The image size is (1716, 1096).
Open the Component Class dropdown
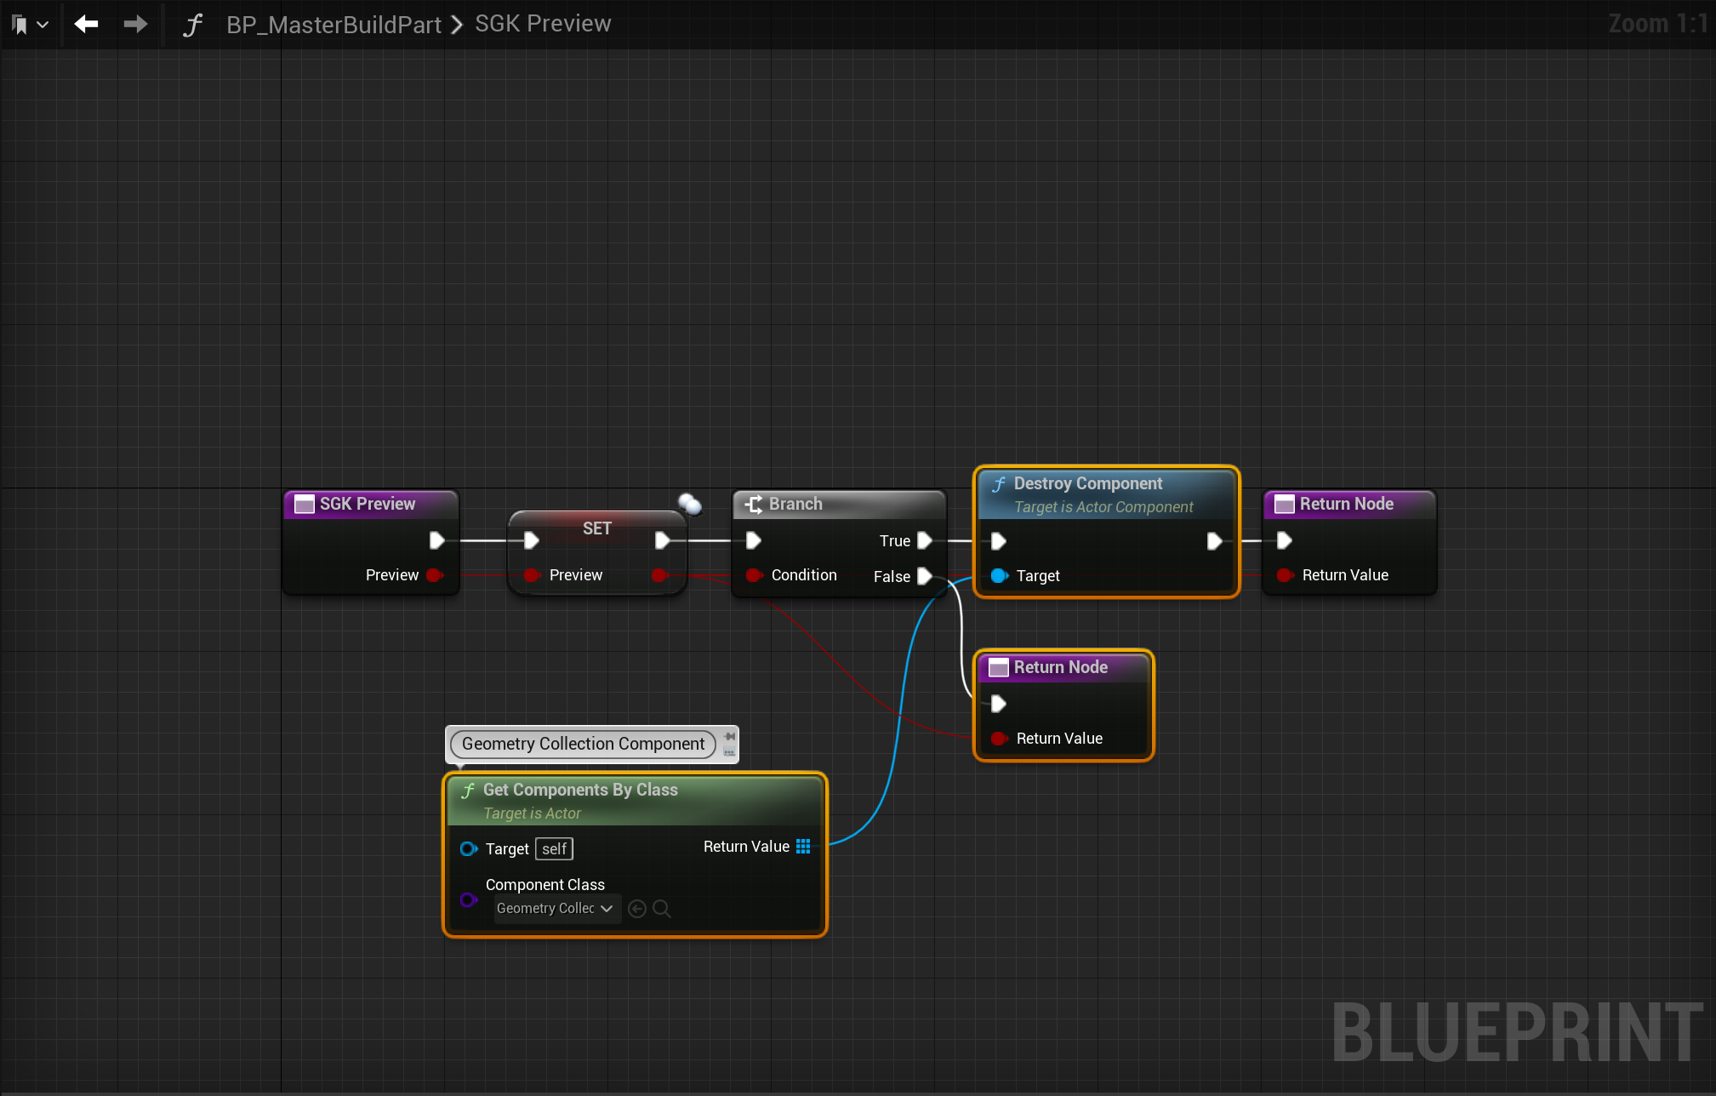click(x=555, y=909)
